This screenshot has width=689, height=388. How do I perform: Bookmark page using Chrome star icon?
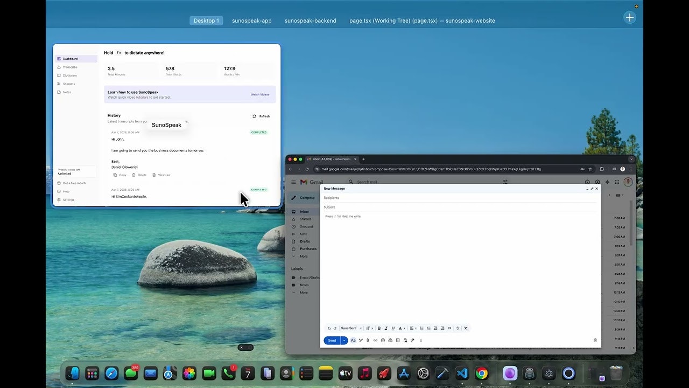point(590,169)
